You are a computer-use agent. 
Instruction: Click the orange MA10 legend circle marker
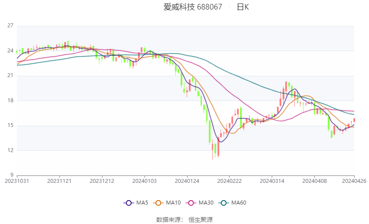[x=158, y=203]
